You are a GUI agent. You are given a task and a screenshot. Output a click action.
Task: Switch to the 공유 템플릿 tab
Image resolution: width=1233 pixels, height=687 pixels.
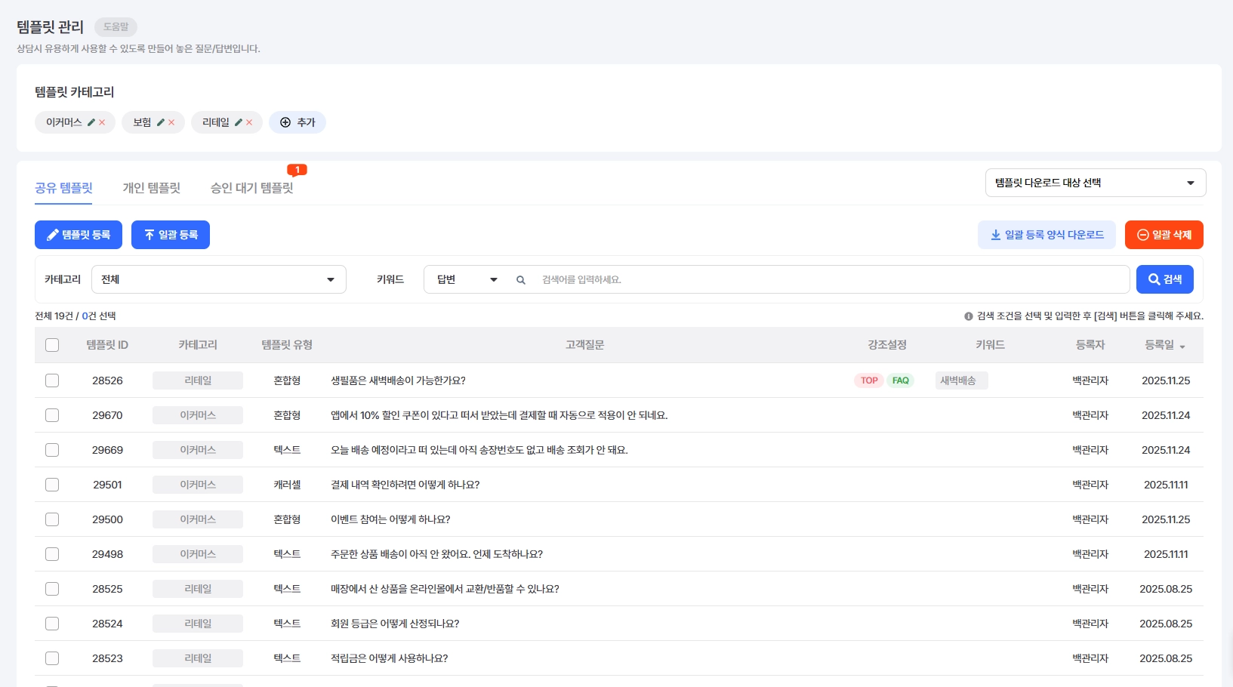[63, 188]
